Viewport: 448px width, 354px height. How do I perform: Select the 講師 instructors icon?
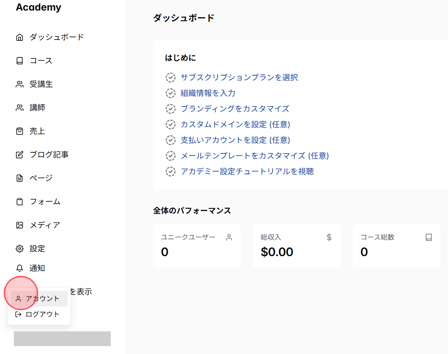(19, 107)
